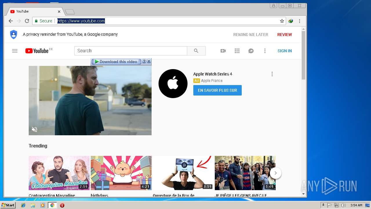Screen dimensions: 371x209
Task: Click the browser forward arrow
Action: click(19, 21)
